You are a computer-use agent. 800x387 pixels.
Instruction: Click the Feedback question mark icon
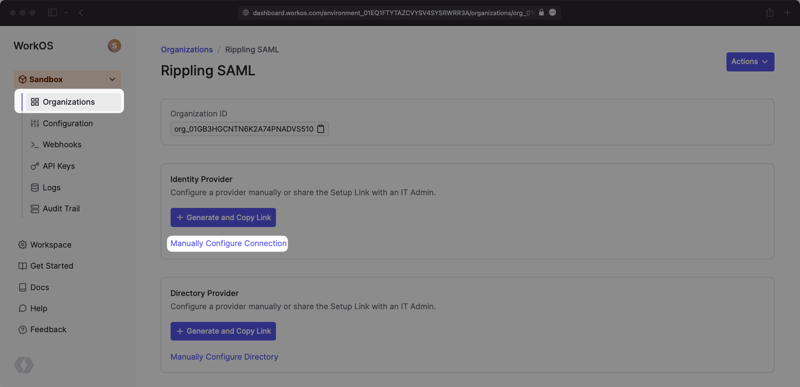coord(23,330)
